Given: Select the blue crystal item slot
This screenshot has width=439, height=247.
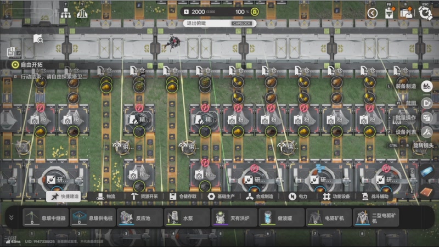Looking at the screenshot, I should pos(427,172).
